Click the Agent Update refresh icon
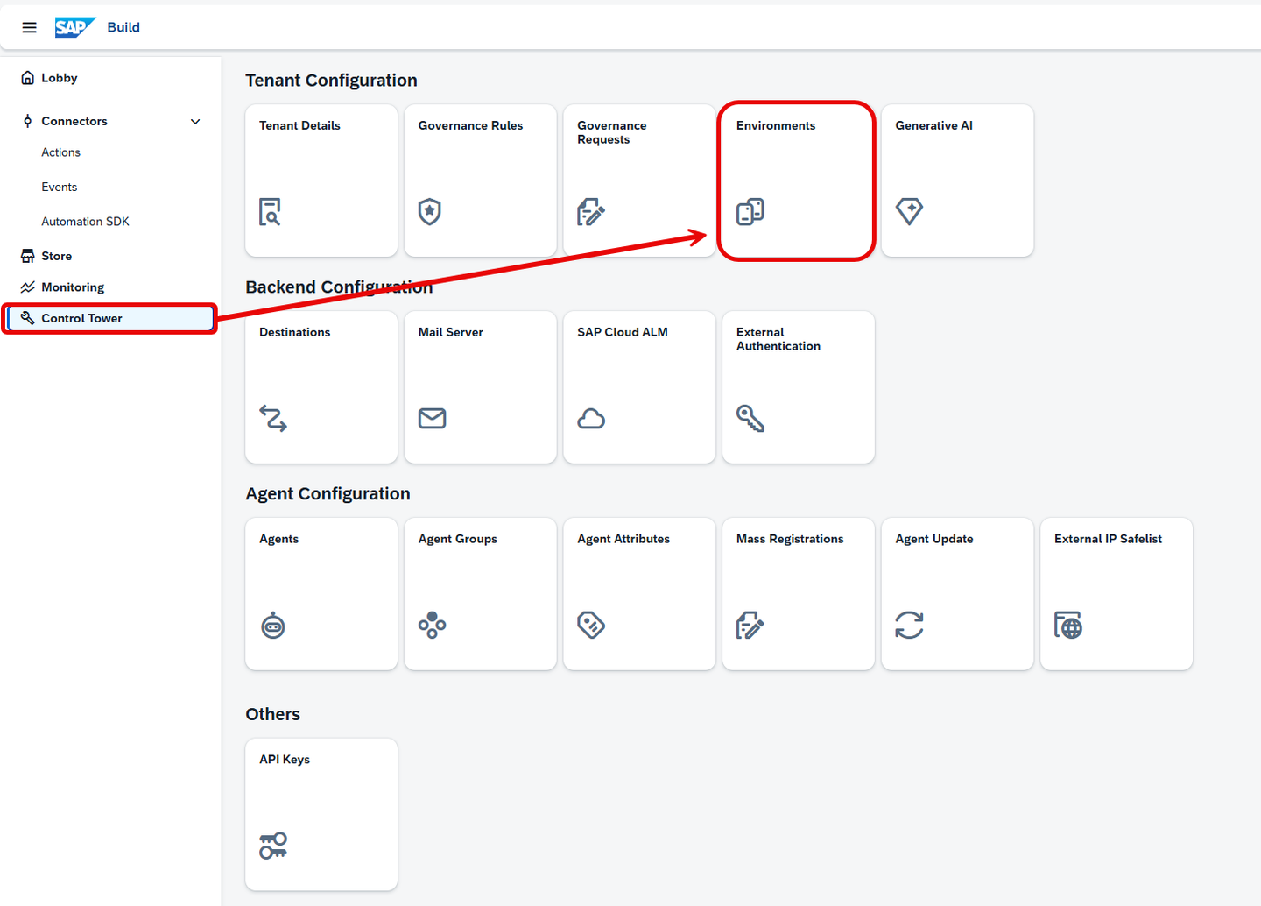This screenshot has height=906, width=1261. (909, 625)
